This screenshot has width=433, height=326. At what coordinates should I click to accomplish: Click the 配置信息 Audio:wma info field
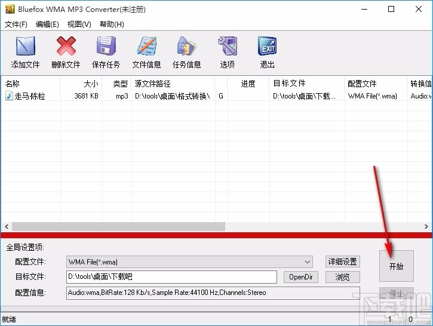click(213, 293)
